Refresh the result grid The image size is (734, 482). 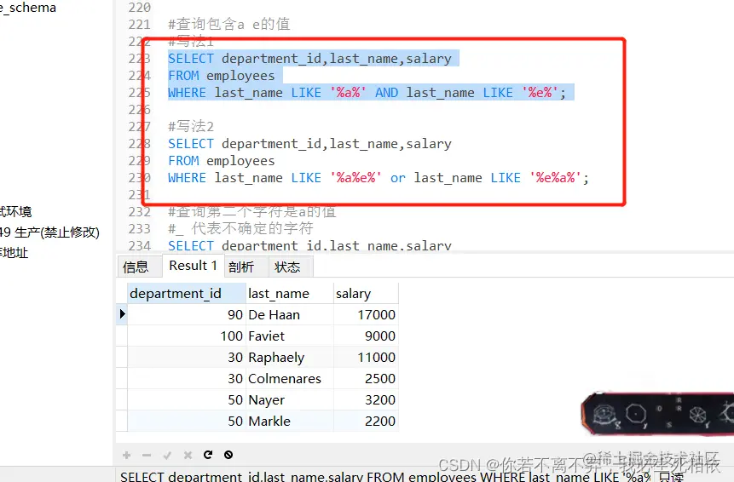tap(208, 455)
